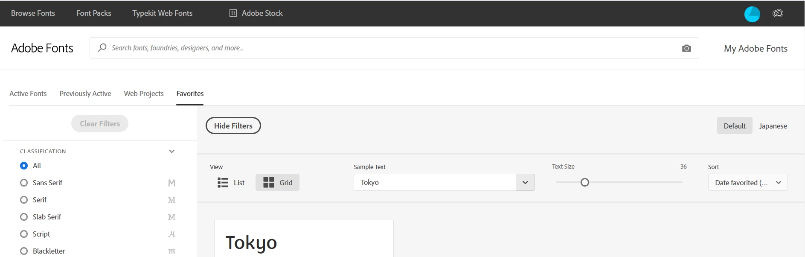This screenshot has height=257, width=805.
Task: Click the Sans Serif sample M glyph
Action: click(x=171, y=183)
